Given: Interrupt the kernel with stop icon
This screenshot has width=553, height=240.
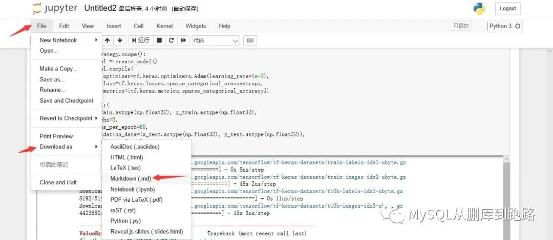Looking at the screenshot, I should (x=159, y=40).
